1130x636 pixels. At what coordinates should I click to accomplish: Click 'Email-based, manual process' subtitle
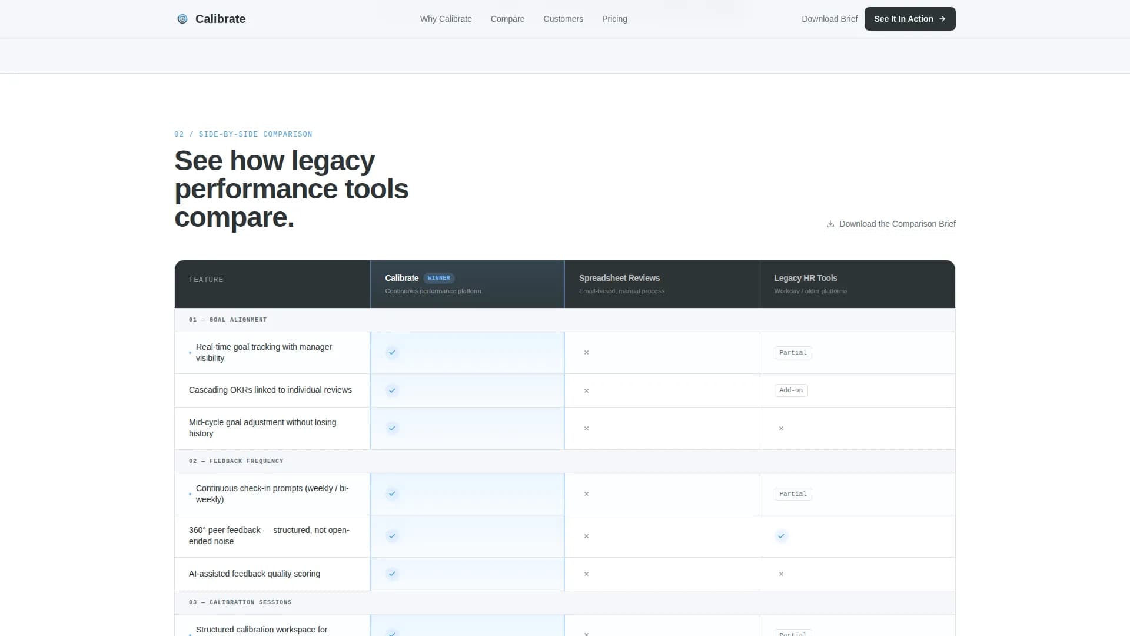[x=621, y=291]
